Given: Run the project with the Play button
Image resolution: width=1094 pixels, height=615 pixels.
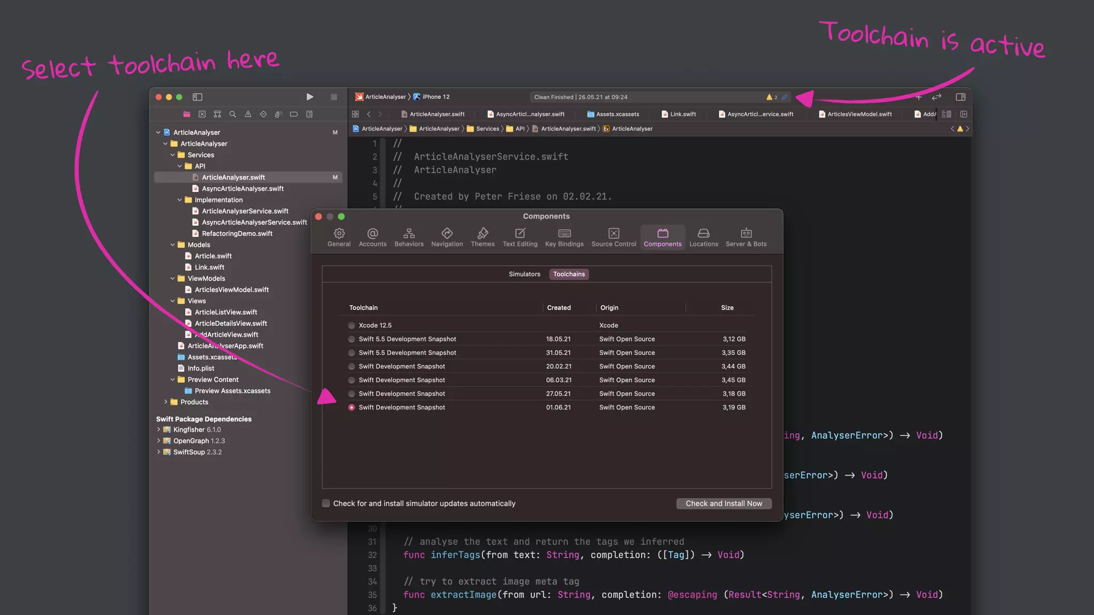Looking at the screenshot, I should pyautogui.click(x=310, y=97).
